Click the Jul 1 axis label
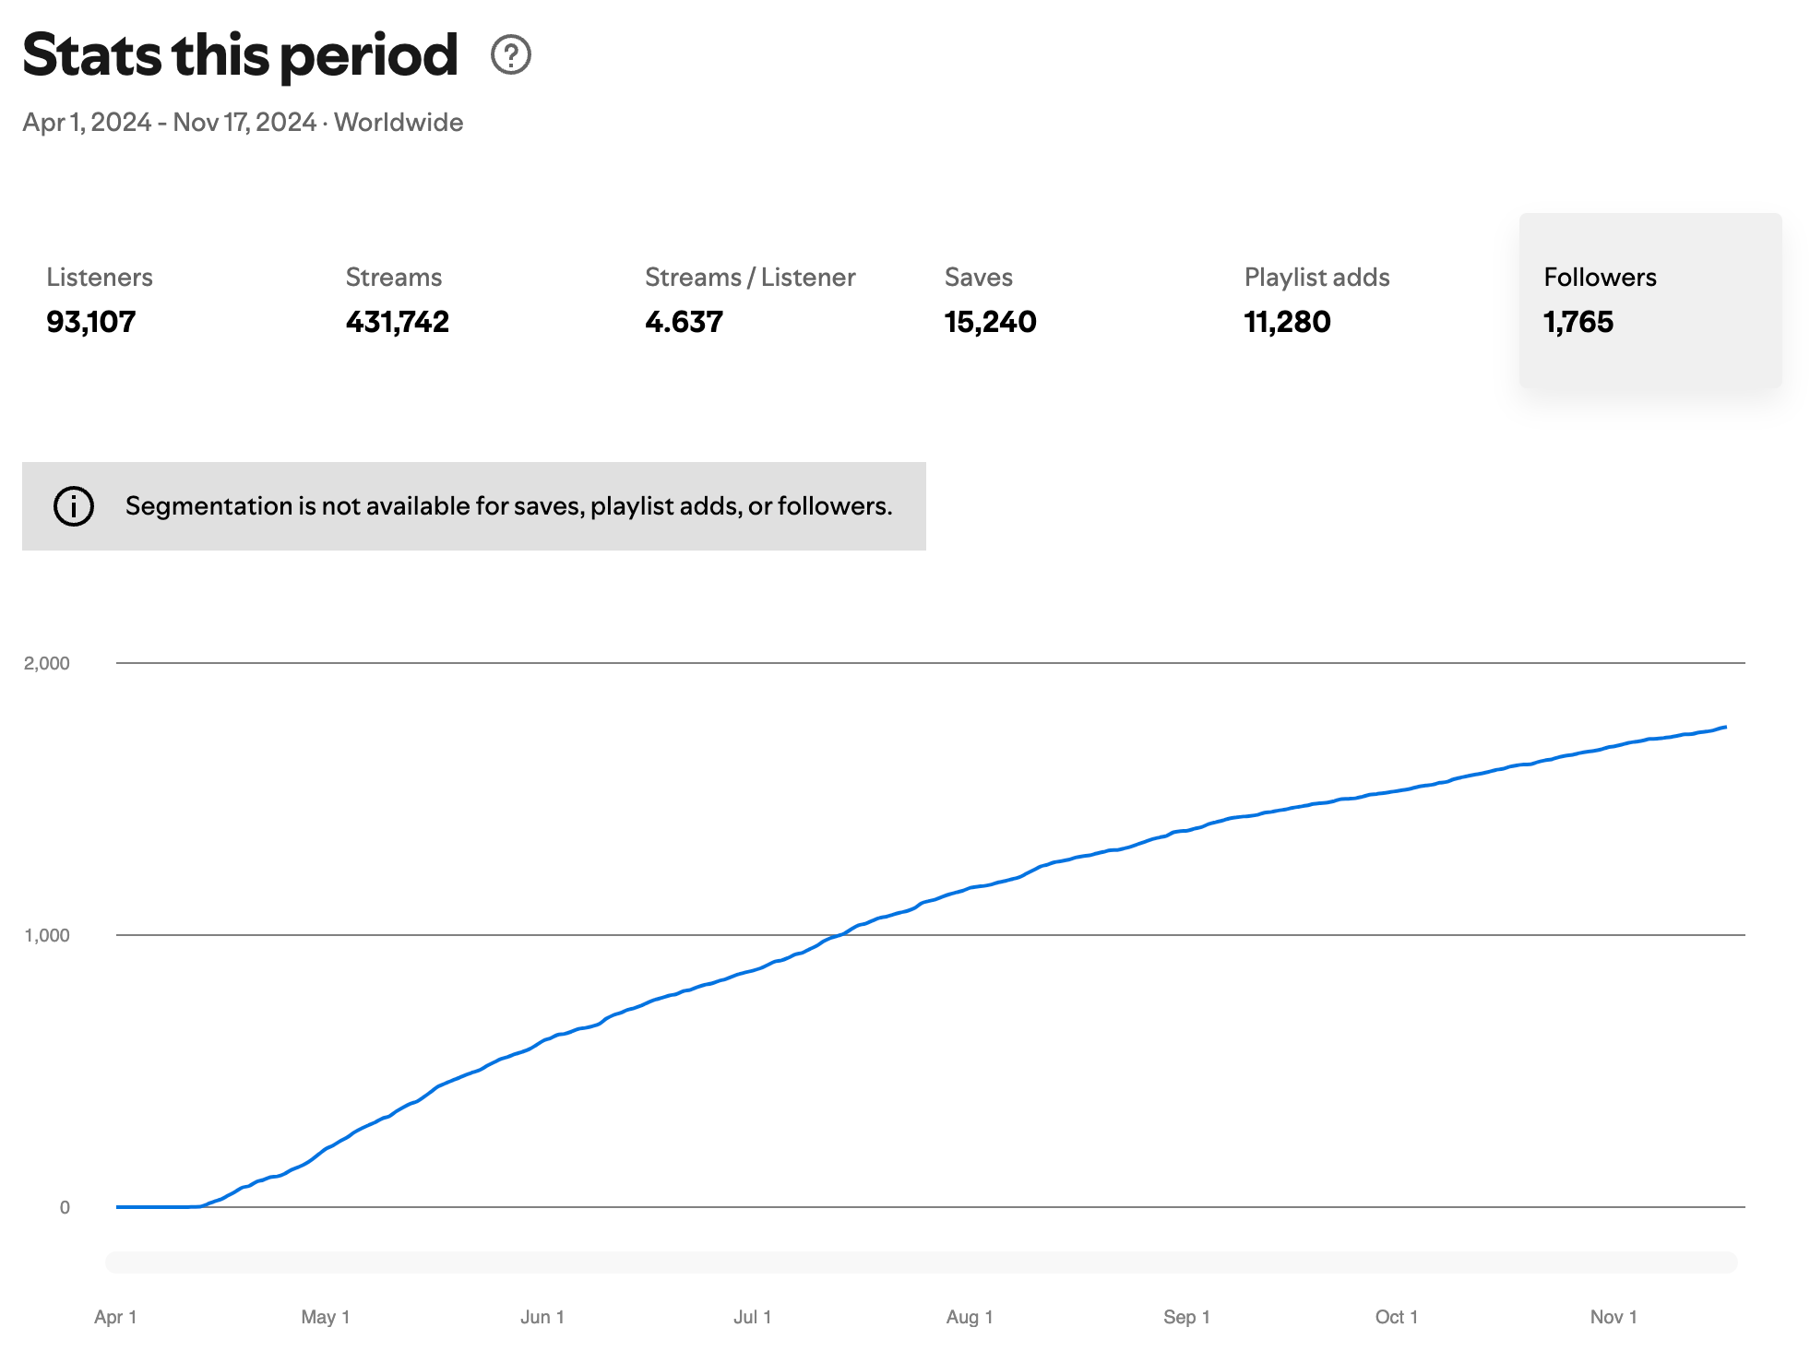The width and height of the screenshot is (1810, 1363). point(752,1317)
